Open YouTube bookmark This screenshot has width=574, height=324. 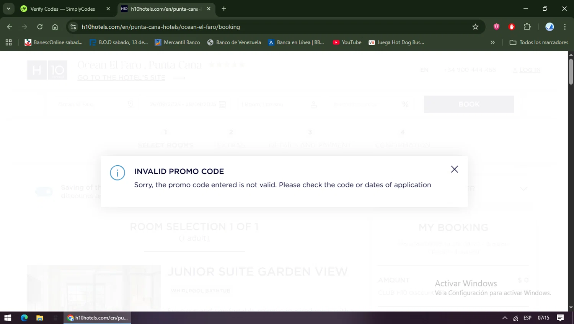[x=347, y=42]
